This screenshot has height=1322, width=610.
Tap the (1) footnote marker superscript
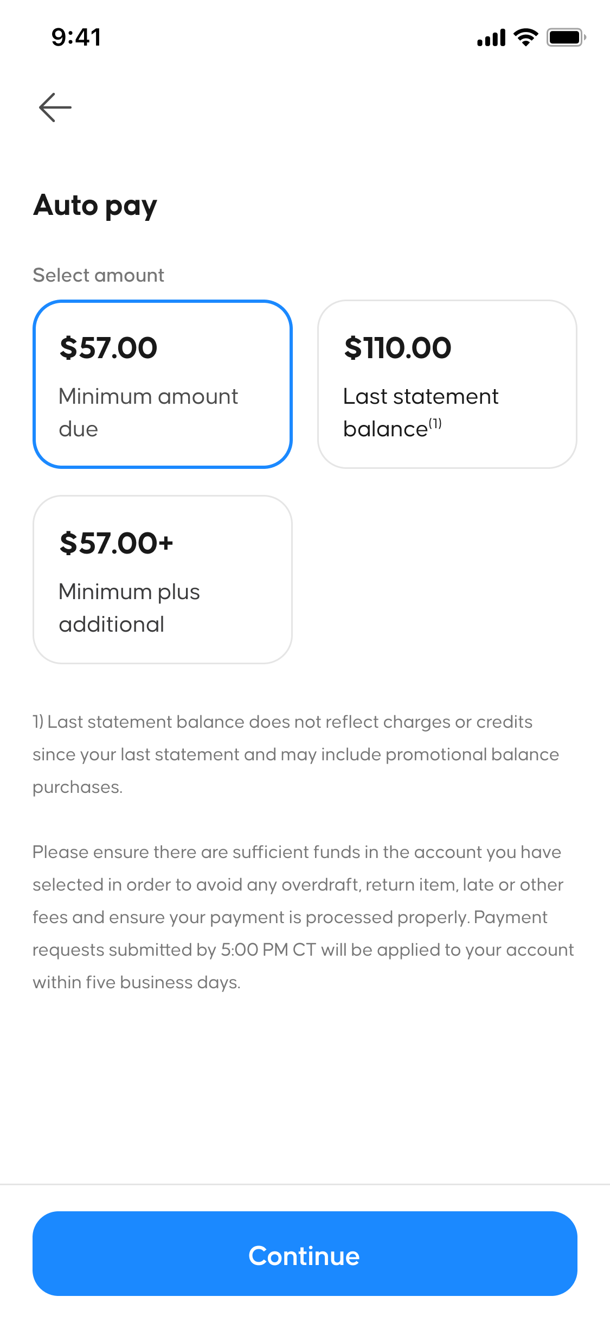click(435, 423)
